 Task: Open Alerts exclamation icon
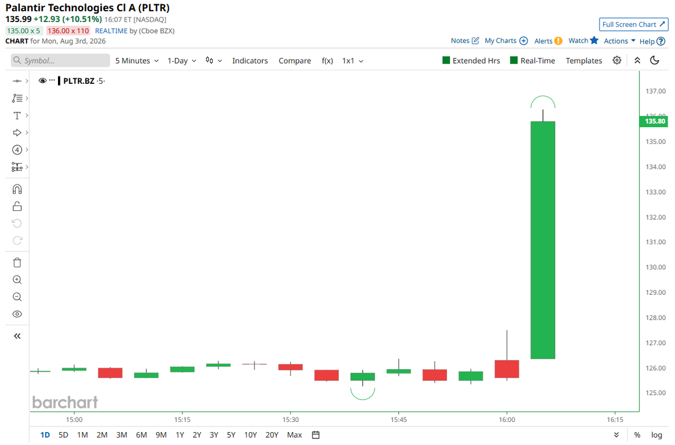[558, 41]
